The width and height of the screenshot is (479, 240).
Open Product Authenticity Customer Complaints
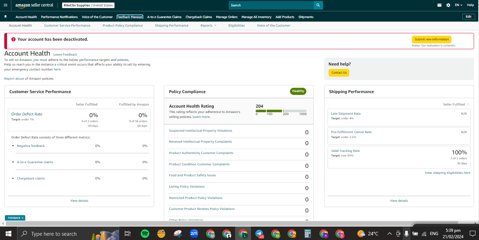[x=201, y=153]
